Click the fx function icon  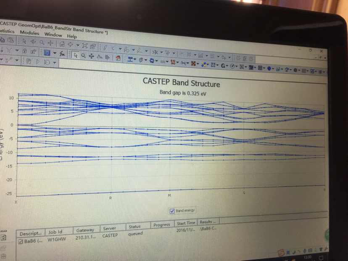point(62,53)
